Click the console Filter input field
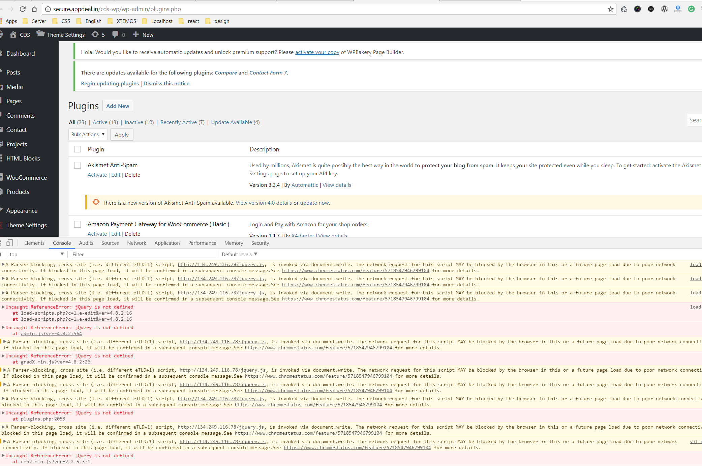702x466 pixels. coord(144,254)
